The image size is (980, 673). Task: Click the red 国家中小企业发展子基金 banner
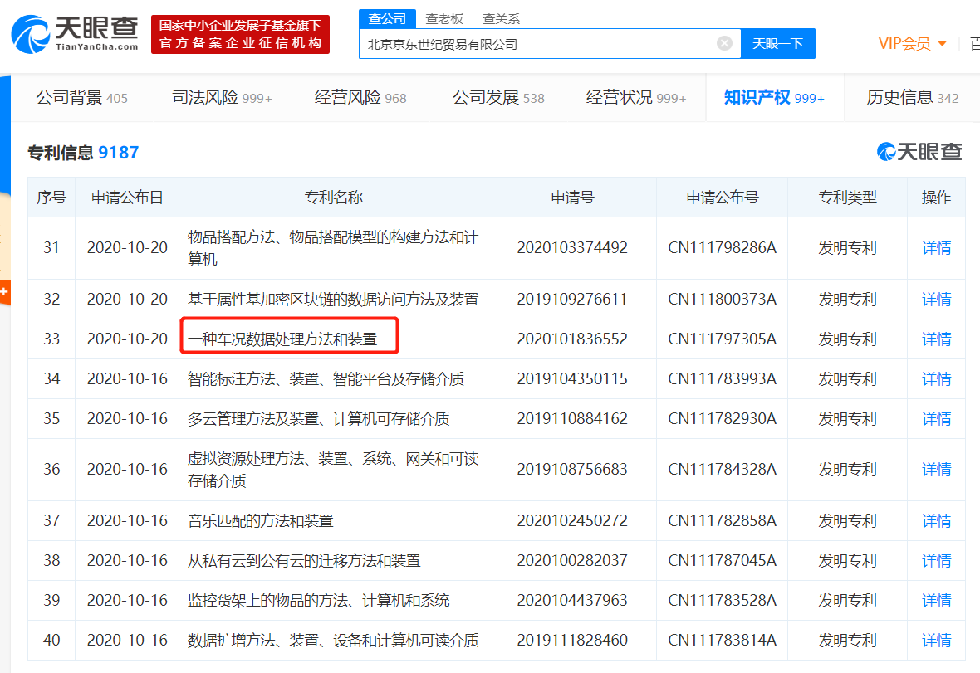[240, 34]
